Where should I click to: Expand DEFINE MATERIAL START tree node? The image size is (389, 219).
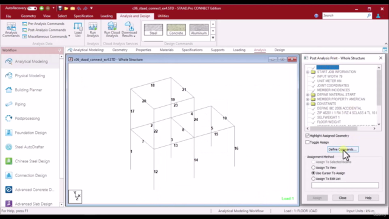click(x=308, y=95)
